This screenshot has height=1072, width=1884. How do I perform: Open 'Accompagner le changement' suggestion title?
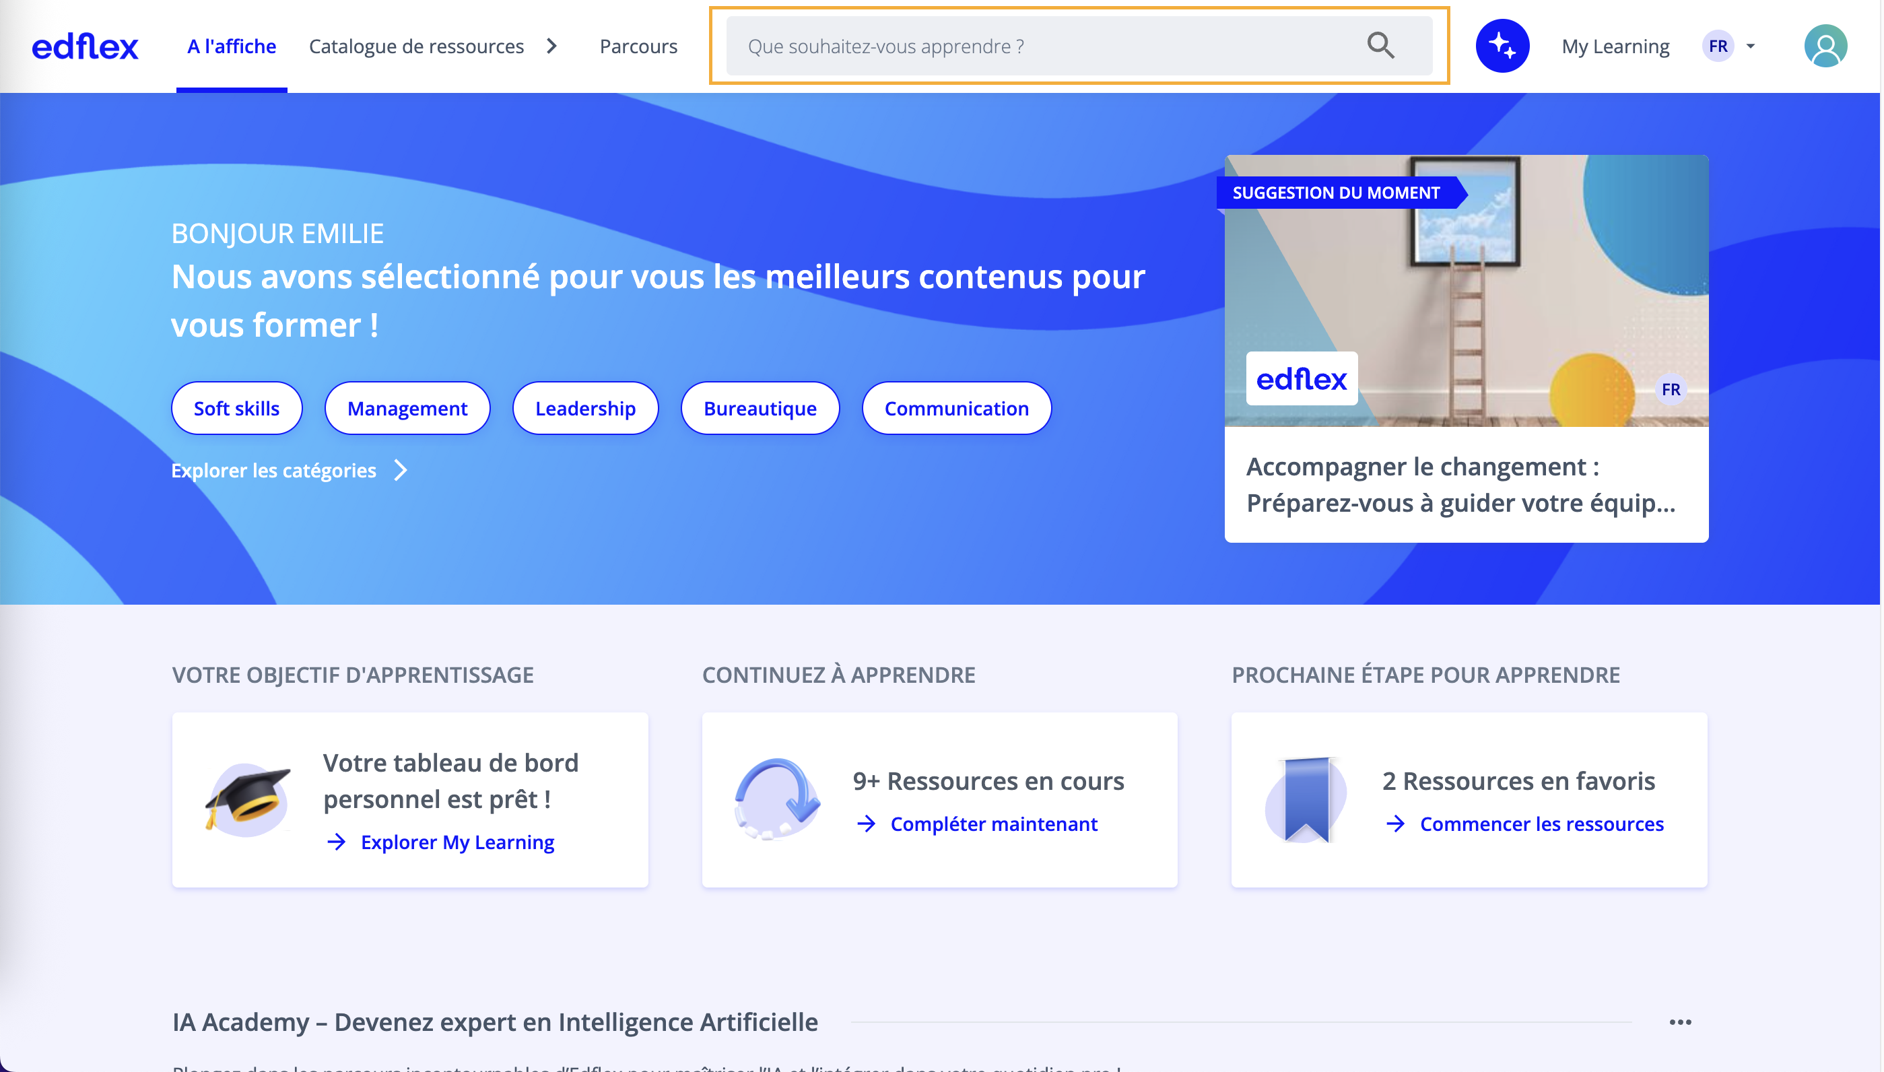tap(1460, 485)
